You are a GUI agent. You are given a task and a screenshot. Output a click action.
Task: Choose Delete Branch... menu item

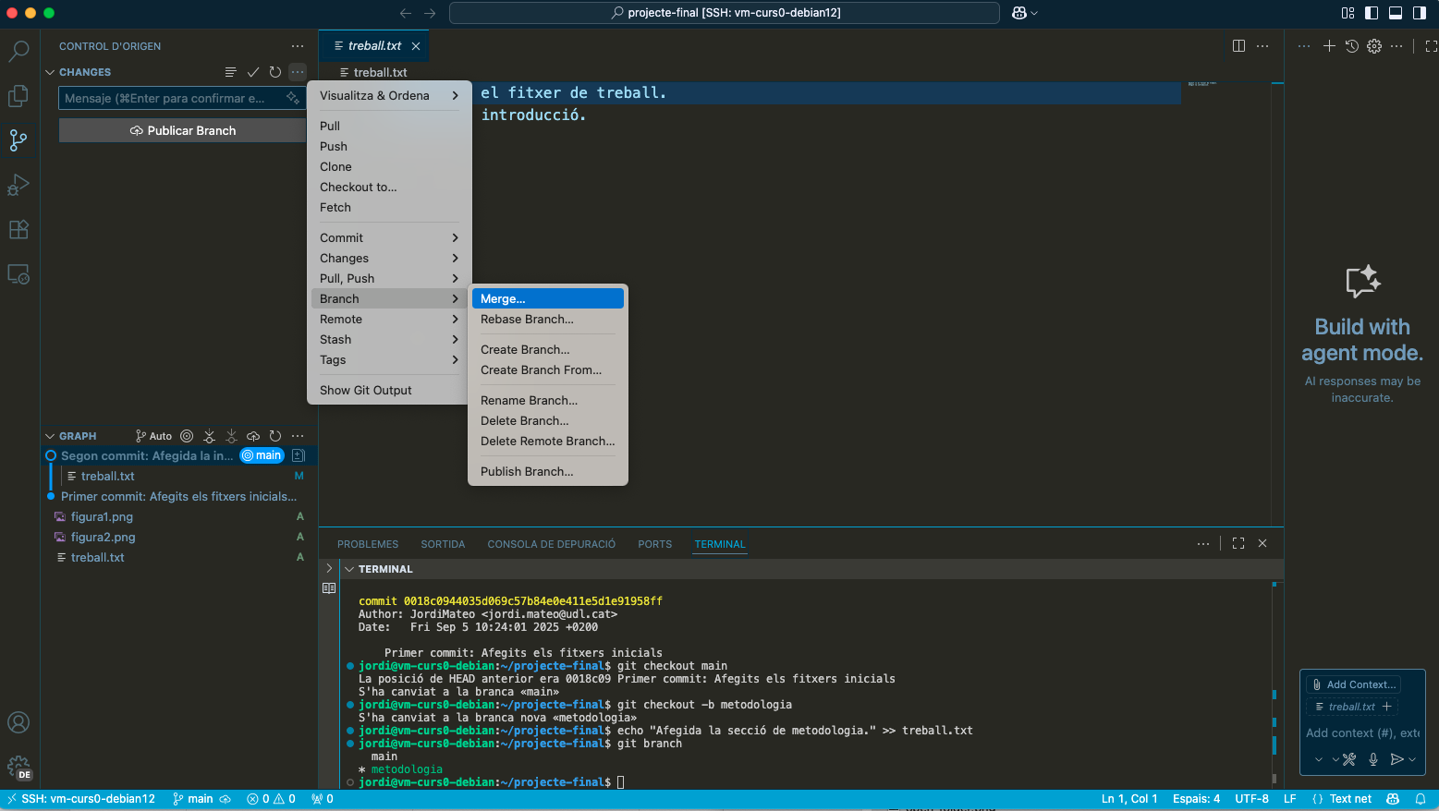tap(548, 420)
